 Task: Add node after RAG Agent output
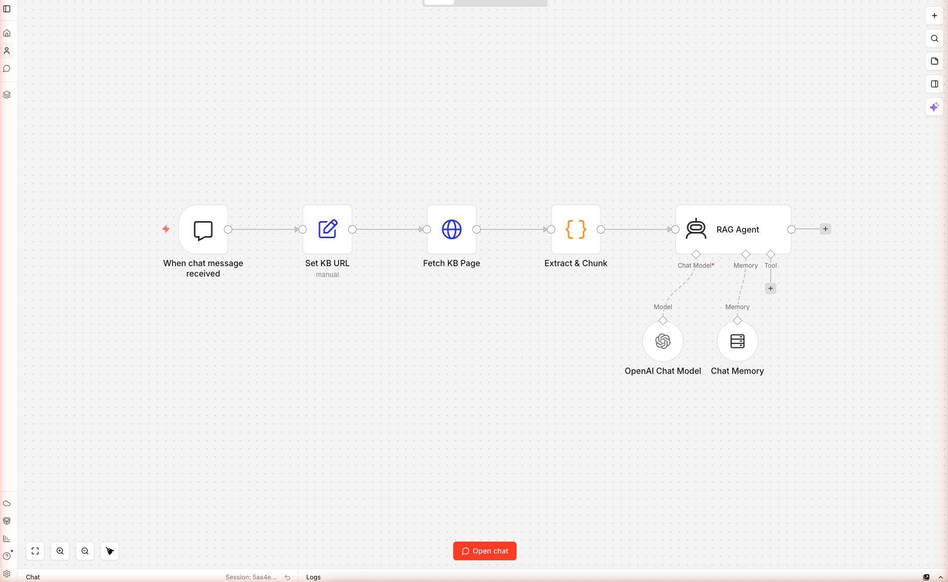825,229
